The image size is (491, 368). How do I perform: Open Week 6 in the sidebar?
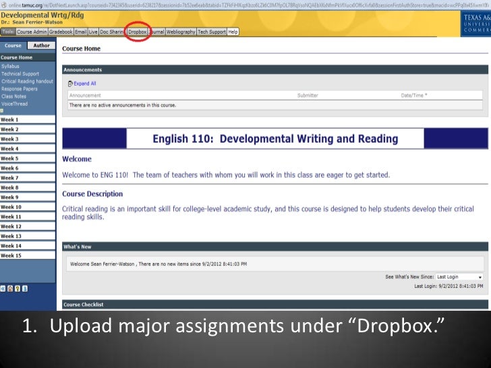pos(28,168)
